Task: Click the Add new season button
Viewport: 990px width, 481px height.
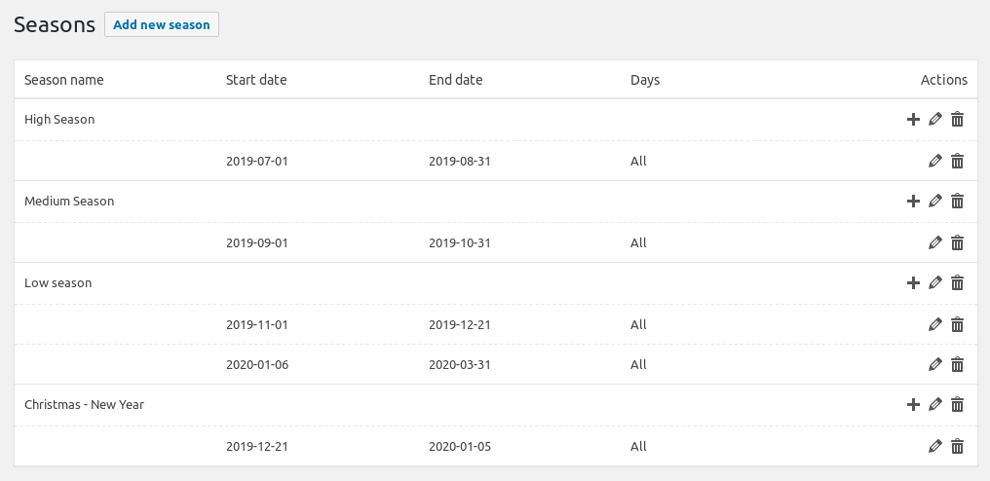Action: coord(162,24)
